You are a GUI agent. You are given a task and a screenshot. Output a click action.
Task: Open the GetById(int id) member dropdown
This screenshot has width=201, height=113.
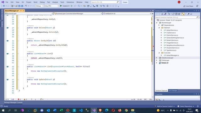point(127,13)
